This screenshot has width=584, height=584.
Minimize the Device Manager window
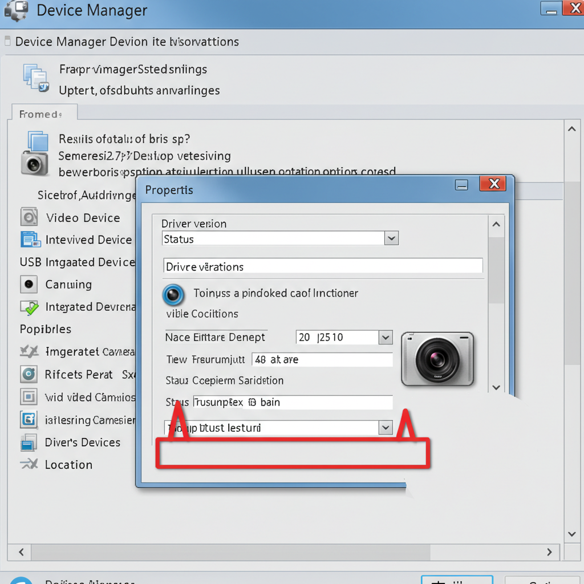pyautogui.click(x=551, y=8)
